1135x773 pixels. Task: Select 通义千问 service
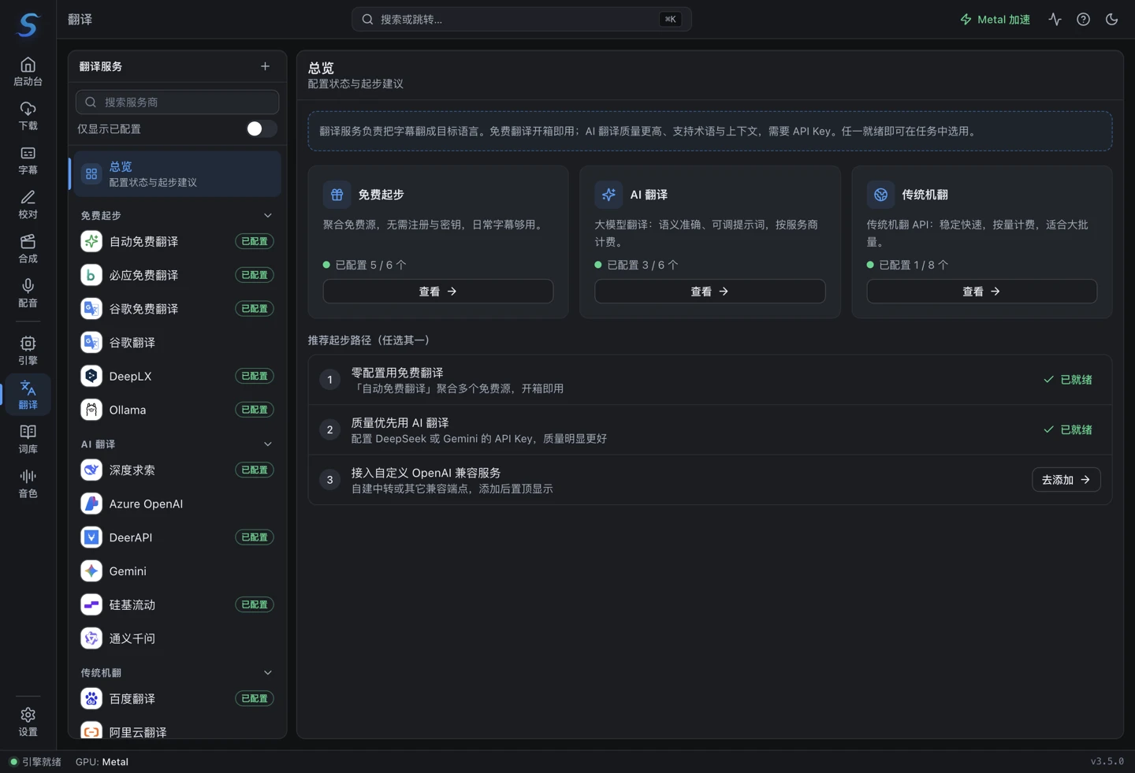(177, 638)
